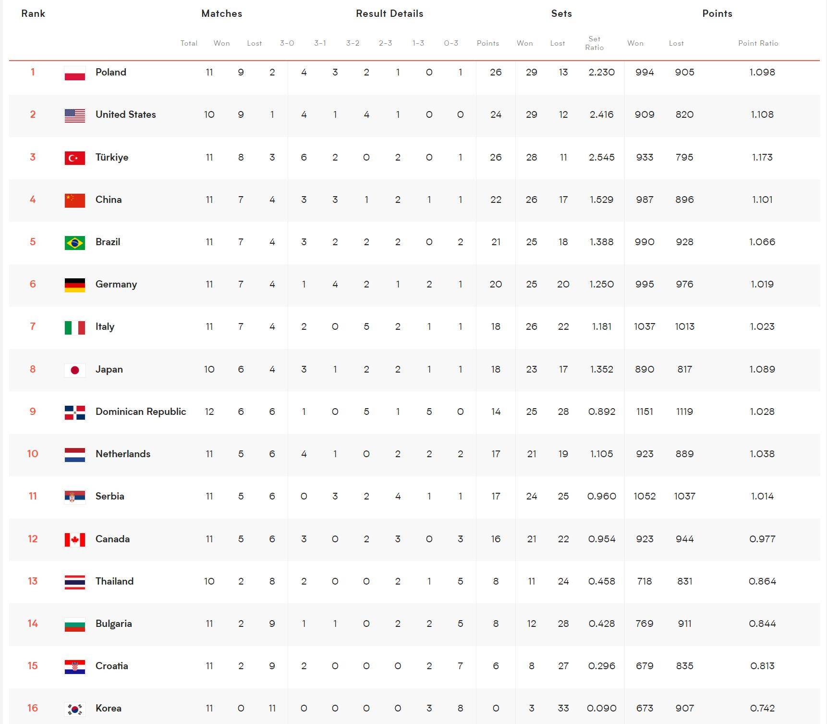
Task: Open the Brazil flag icon
Action: (75, 242)
